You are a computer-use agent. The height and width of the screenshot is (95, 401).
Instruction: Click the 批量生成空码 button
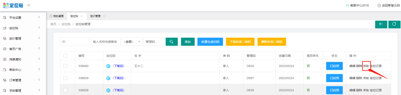click(x=210, y=42)
